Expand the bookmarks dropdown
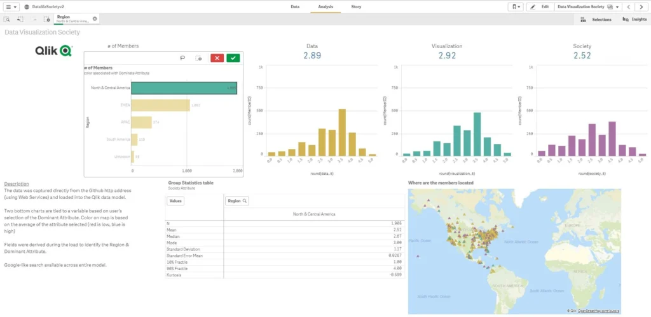This screenshot has width=651, height=317. (x=516, y=6)
